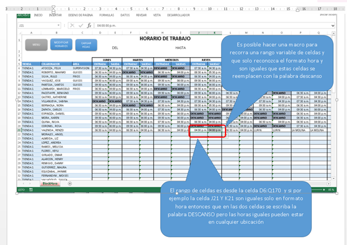Open the Name Box dropdown arrow

[x=58, y=25]
